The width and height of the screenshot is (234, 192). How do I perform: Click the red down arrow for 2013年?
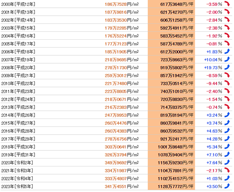click(x=227, y=107)
